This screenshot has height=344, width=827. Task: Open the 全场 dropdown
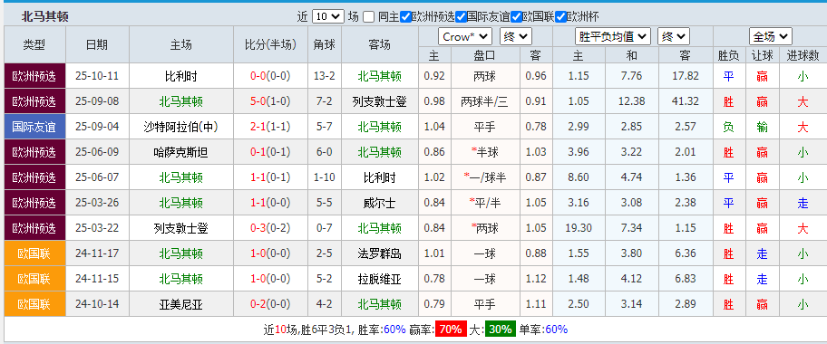[x=771, y=37]
